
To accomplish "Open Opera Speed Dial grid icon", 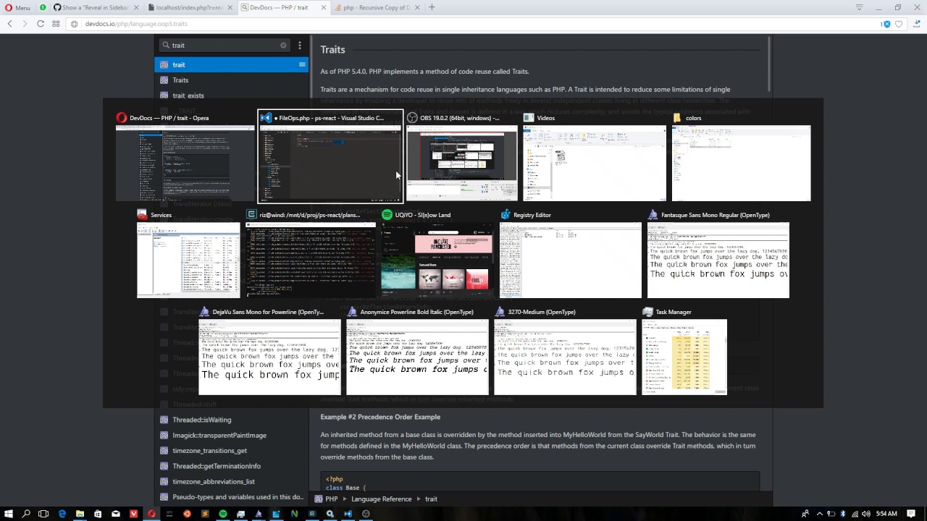I will coord(56,24).
